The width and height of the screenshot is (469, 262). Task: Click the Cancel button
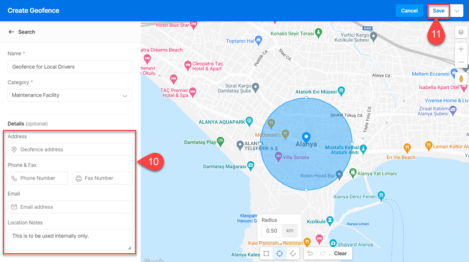click(409, 11)
